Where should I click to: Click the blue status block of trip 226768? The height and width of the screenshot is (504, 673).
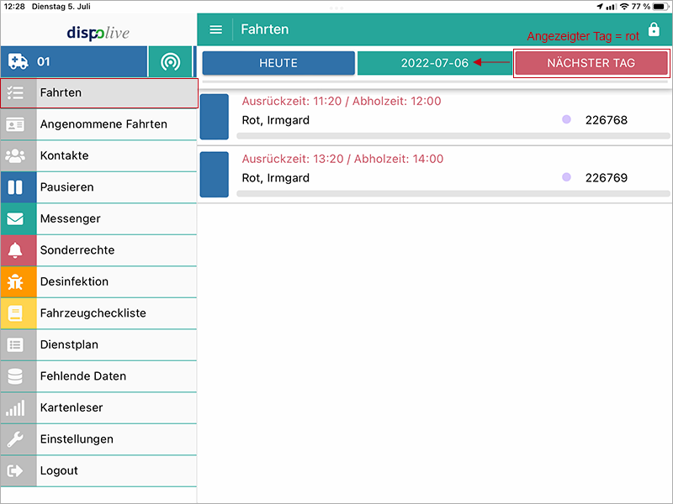tap(215, 117)
